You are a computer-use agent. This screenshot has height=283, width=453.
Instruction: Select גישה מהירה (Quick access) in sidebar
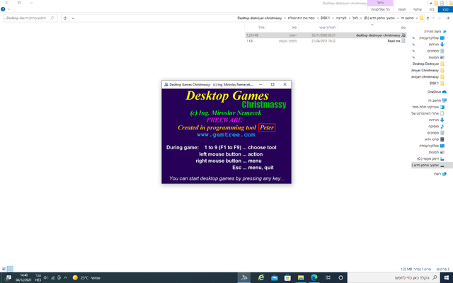coord(435,31)
